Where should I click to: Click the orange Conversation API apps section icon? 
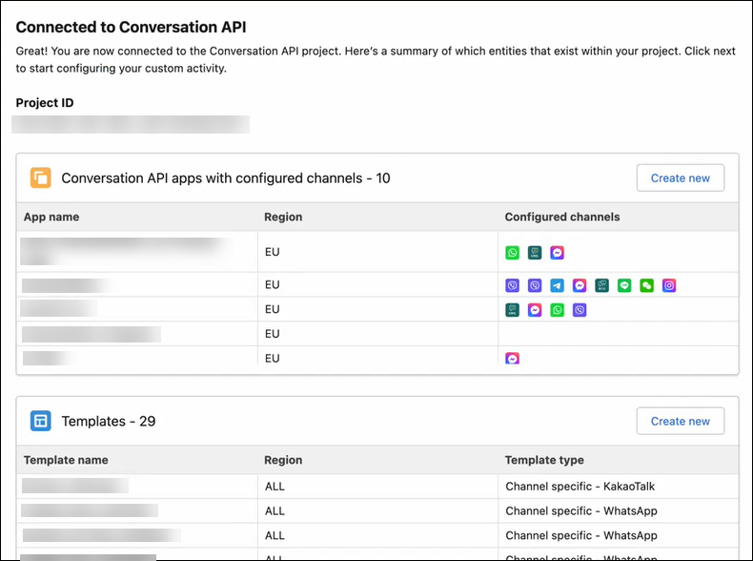[x=40, y=177]
